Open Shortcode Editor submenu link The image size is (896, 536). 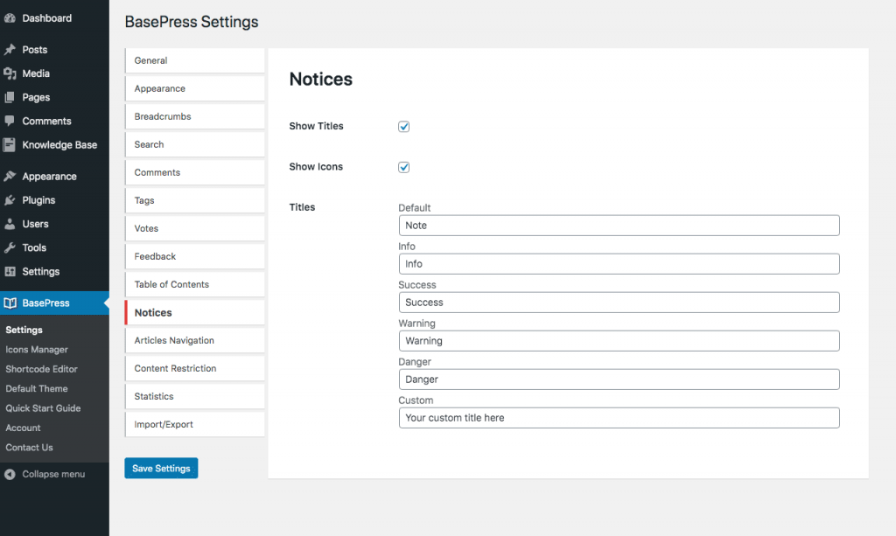click(42, 369)
